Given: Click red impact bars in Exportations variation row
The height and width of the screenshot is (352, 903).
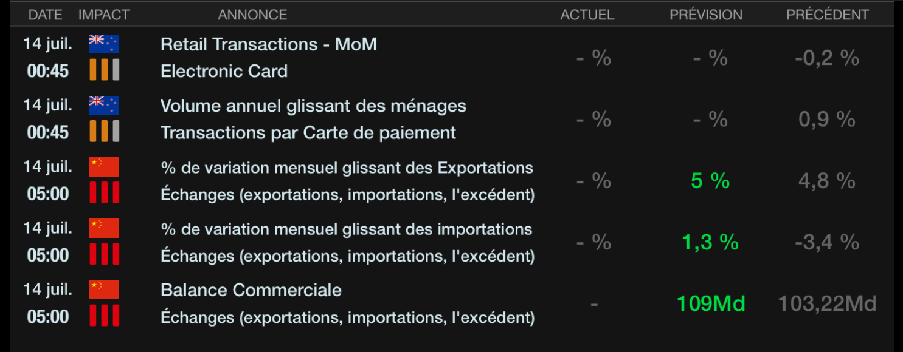Looking at the screenshot, I should [x=104, y=192].
